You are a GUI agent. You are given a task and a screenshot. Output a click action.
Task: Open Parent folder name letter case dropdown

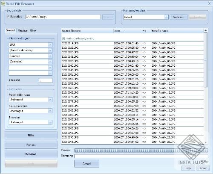coord(50,100)
